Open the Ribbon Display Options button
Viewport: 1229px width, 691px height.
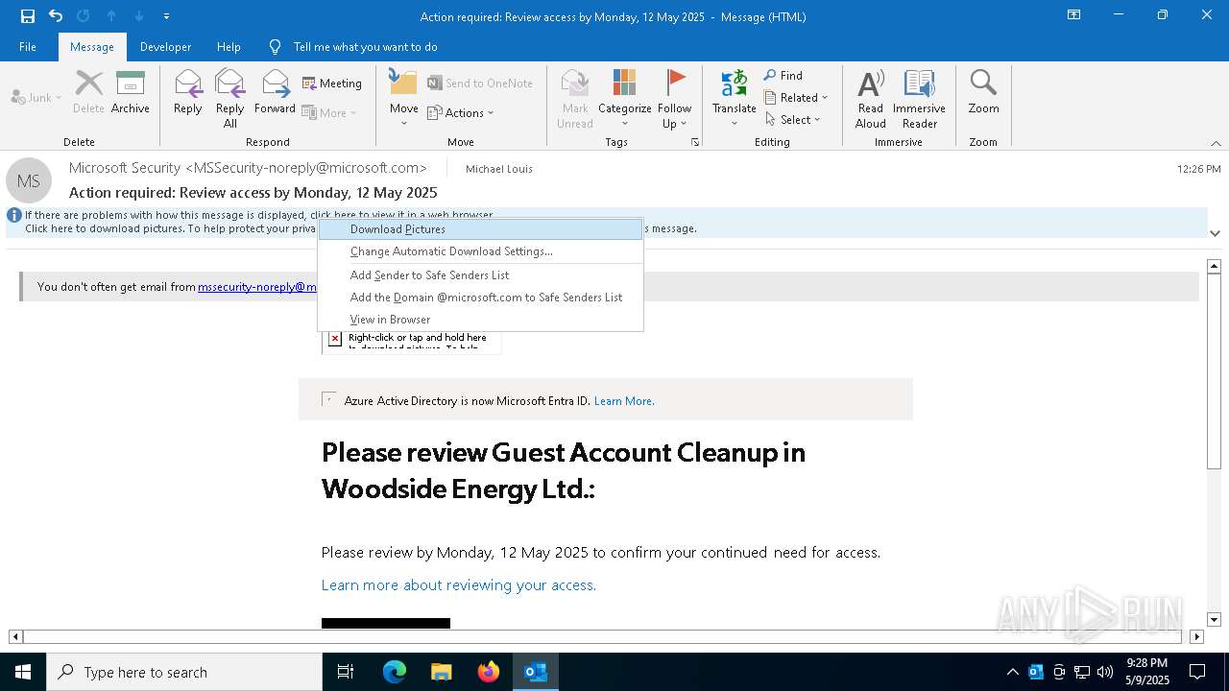pyautogui.click(x=1074, y=15)
